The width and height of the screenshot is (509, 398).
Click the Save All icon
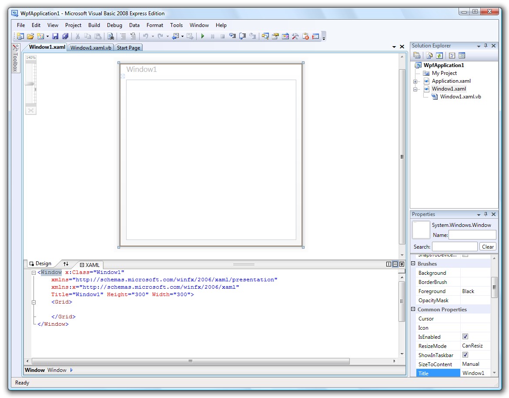click(x=65, y=37)
